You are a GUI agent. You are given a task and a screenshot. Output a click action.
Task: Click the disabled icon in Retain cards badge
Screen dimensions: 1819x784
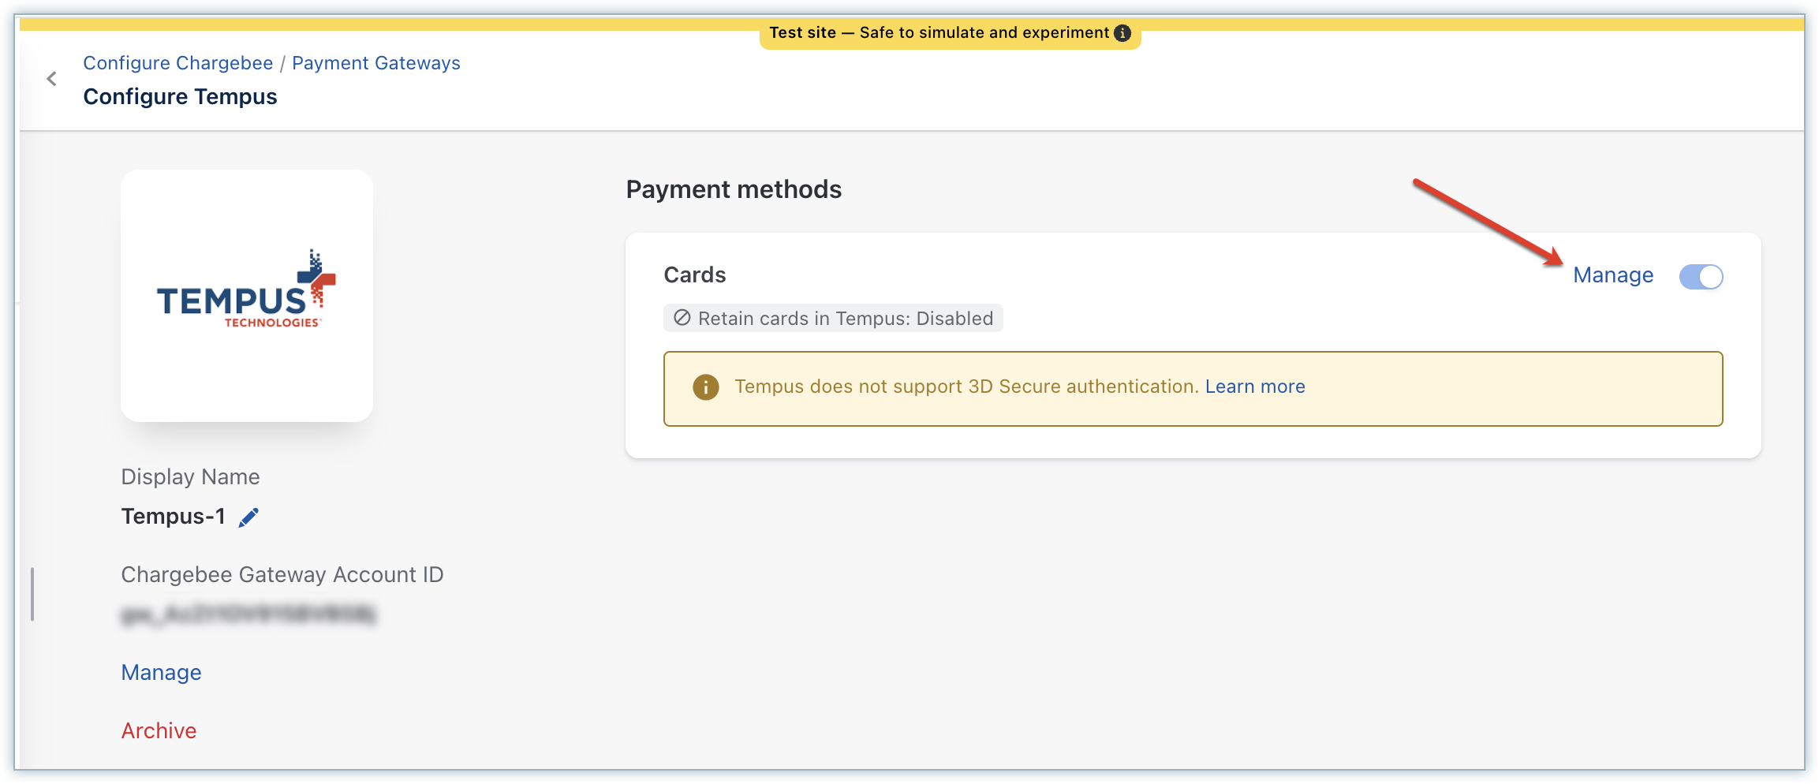(x=682, y=318)
